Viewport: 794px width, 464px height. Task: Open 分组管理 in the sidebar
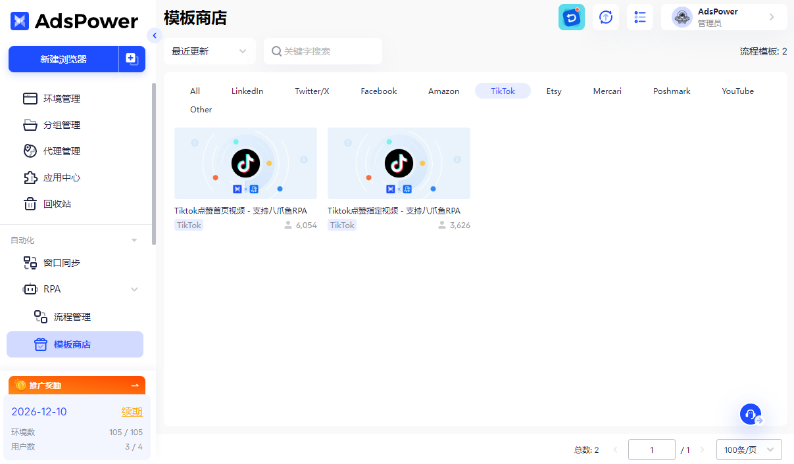click(62, 125)
